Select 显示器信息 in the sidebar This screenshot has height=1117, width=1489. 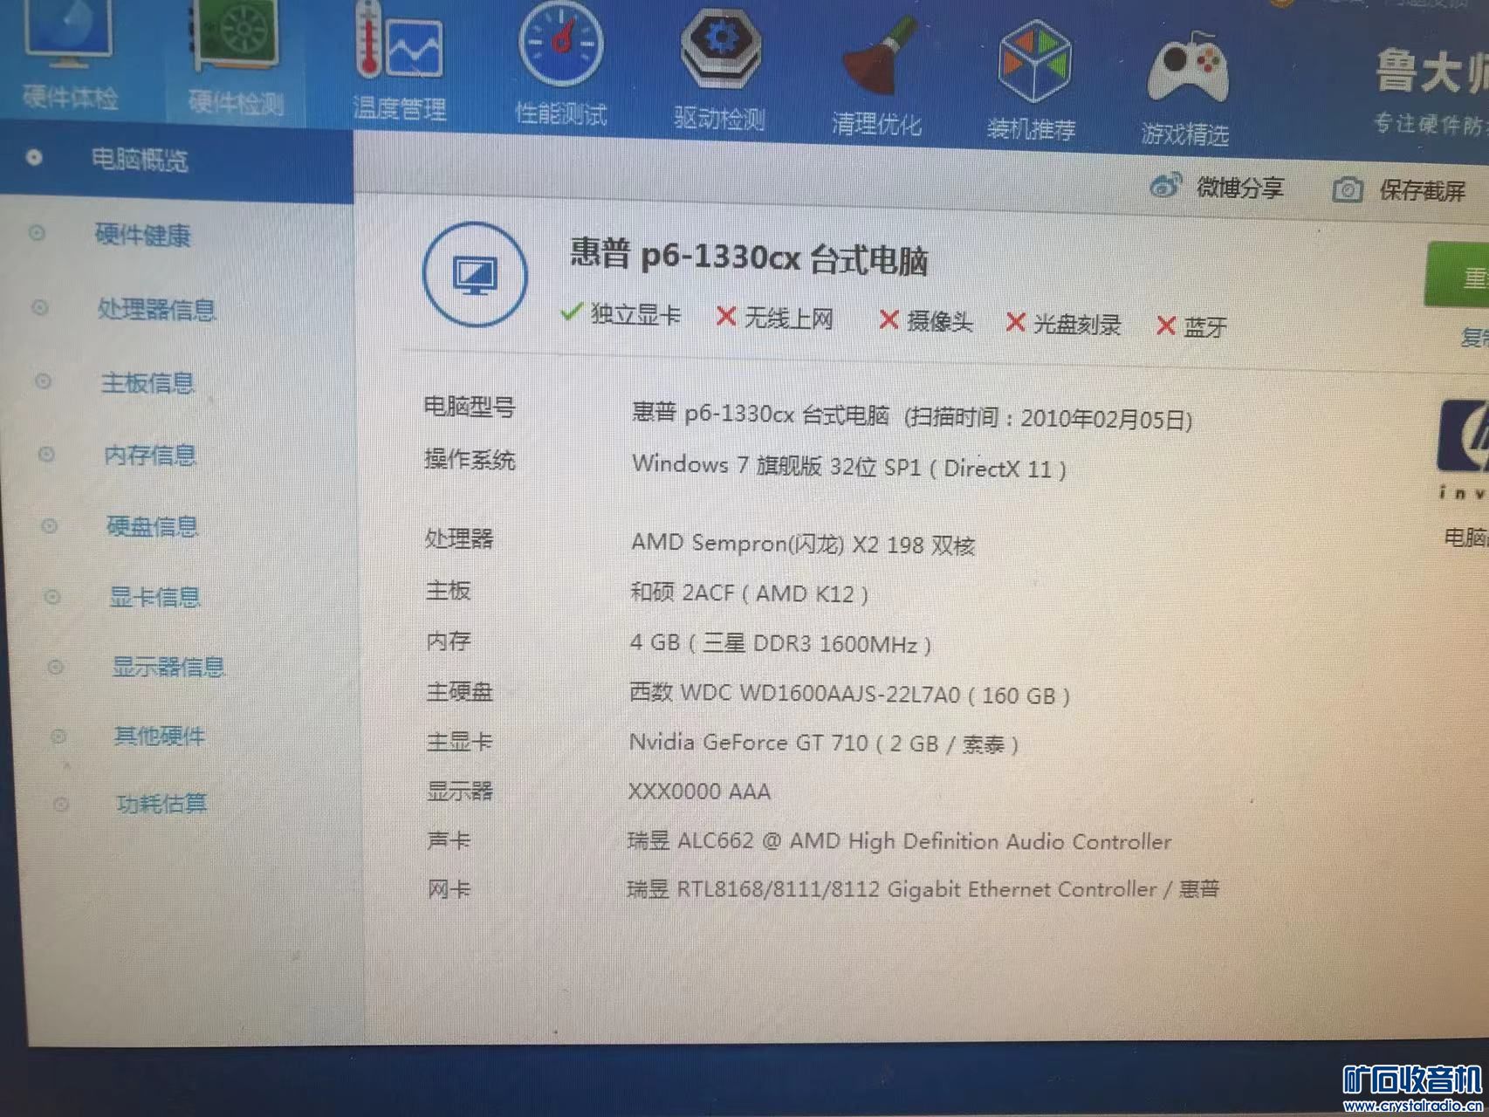click(x=168, y=668)
